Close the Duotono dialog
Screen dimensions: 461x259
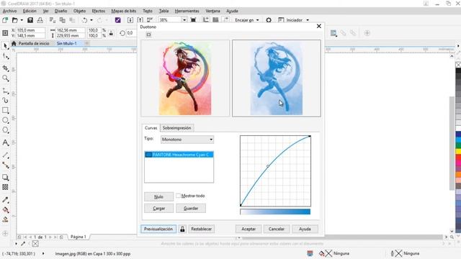pyautogui.click(x=318, y=27)
